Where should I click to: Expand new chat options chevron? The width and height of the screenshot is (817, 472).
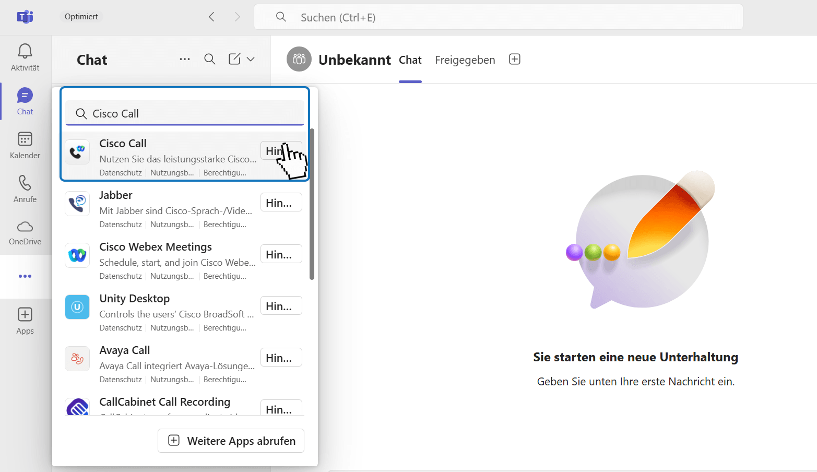point(251,59)
